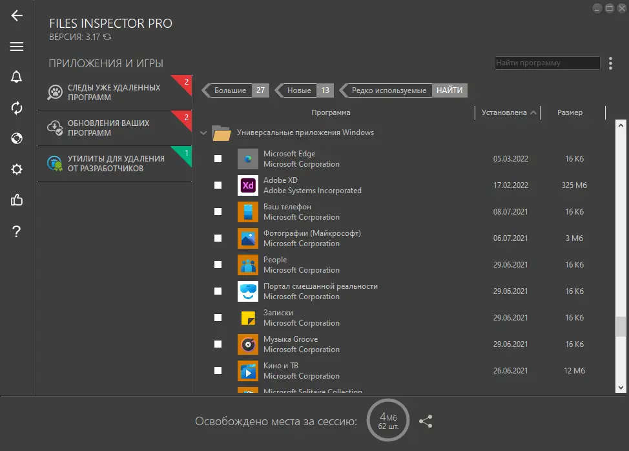Viewport: 629px width, 451px height.
Task: Click the Microsoft Edge app icon
Action: coord(248,159)
